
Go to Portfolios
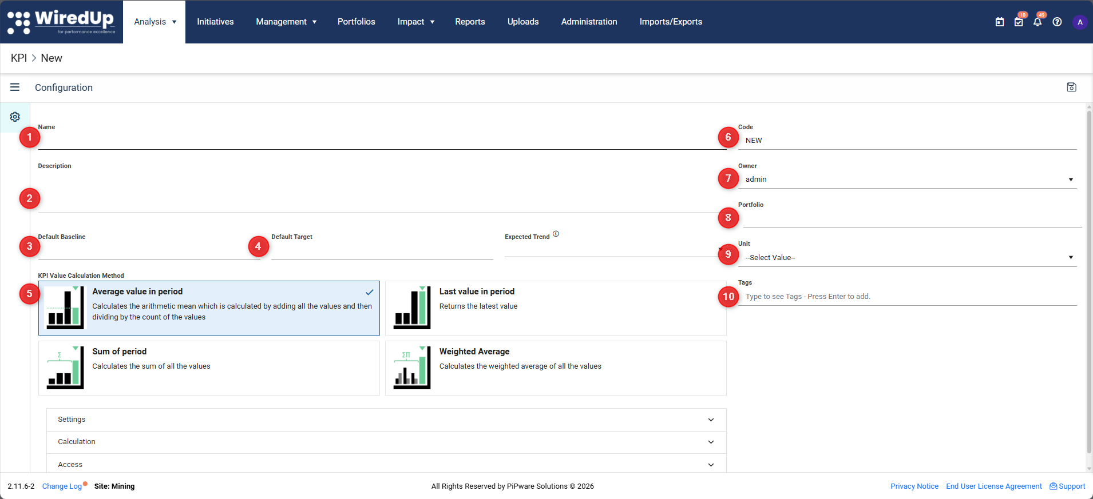pyautogui.click(x=357, y=22)
